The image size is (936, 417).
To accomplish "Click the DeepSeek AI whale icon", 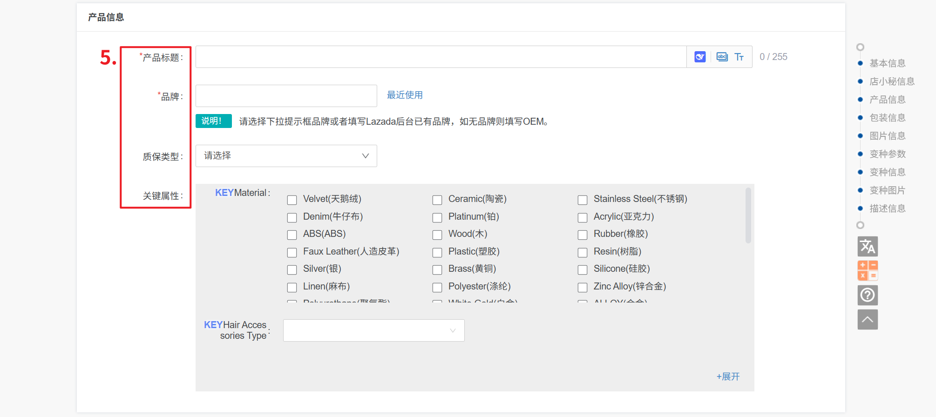I will tap(700, 57).
